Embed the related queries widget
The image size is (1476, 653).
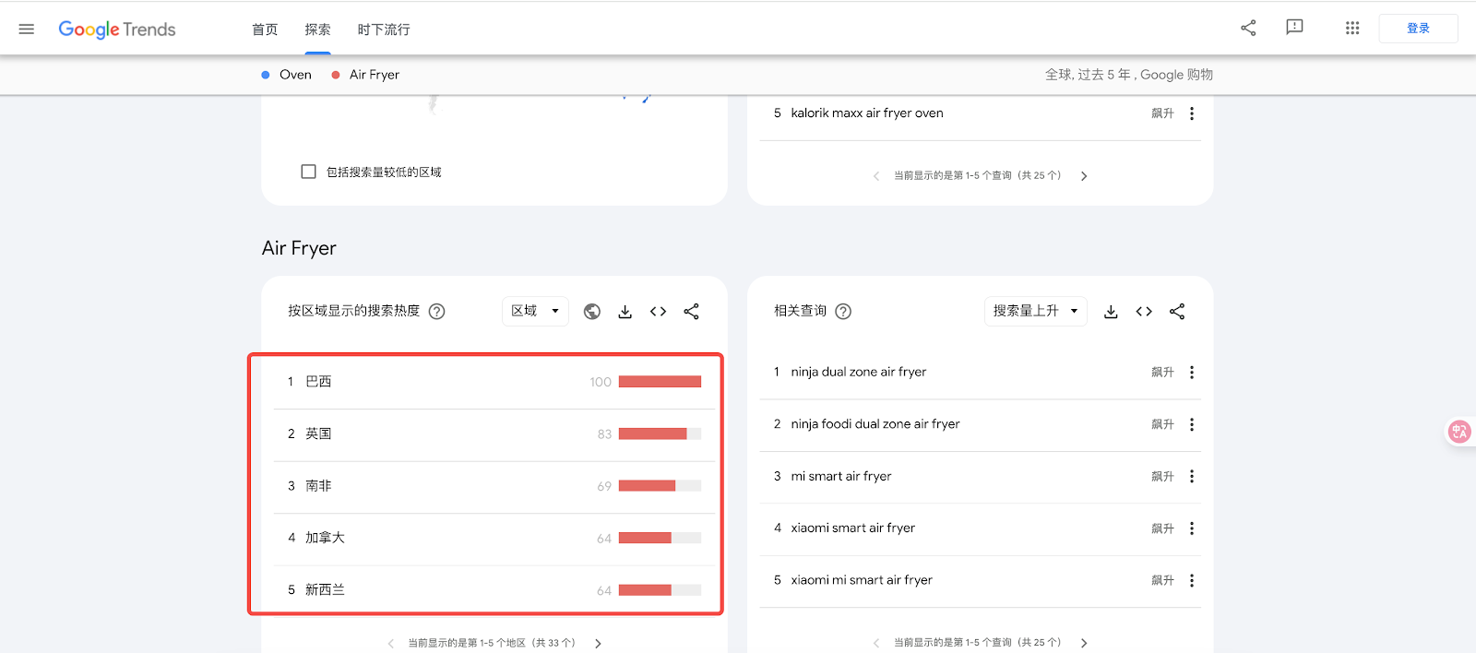click(x=1144, y=312)
